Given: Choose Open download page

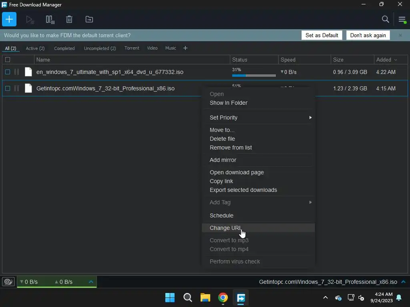Looking at the screenshot, I should 258,173.
